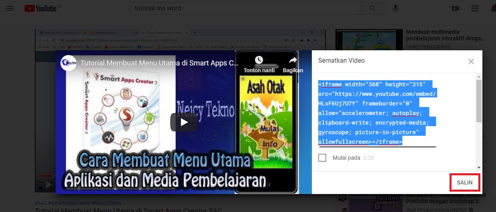Screen dimensions: 496x212
Task: Open the create video camera icon
Action: [455, 8]
